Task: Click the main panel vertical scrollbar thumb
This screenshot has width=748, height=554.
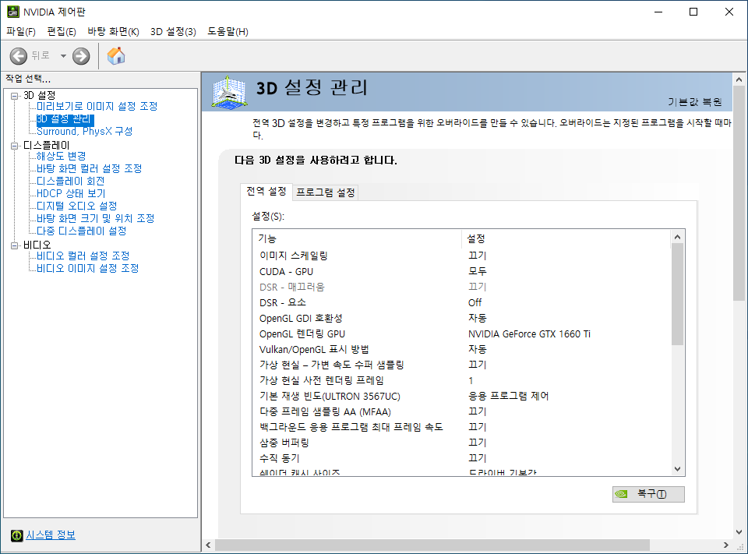Action: click(x=739, y=193)
